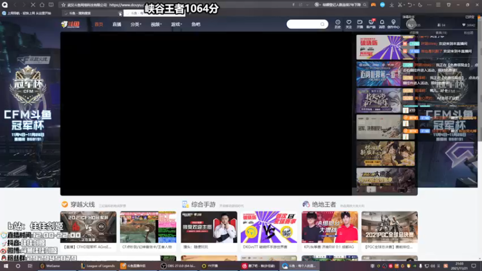The width and height of the screenshot is (482, 271).
Task: Open the YY开播 taskbar item
Action: tap(210, 266)
